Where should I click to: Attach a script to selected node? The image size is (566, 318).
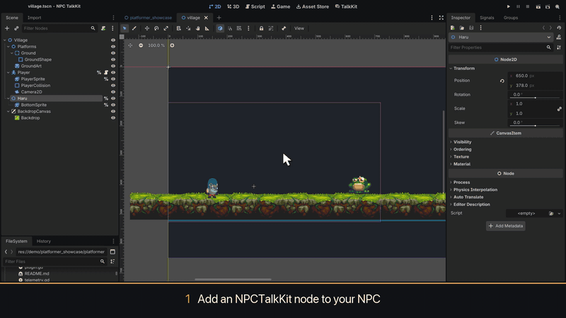[x=103, y=28]
